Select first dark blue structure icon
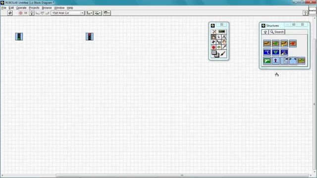 [x=267, y=52]
